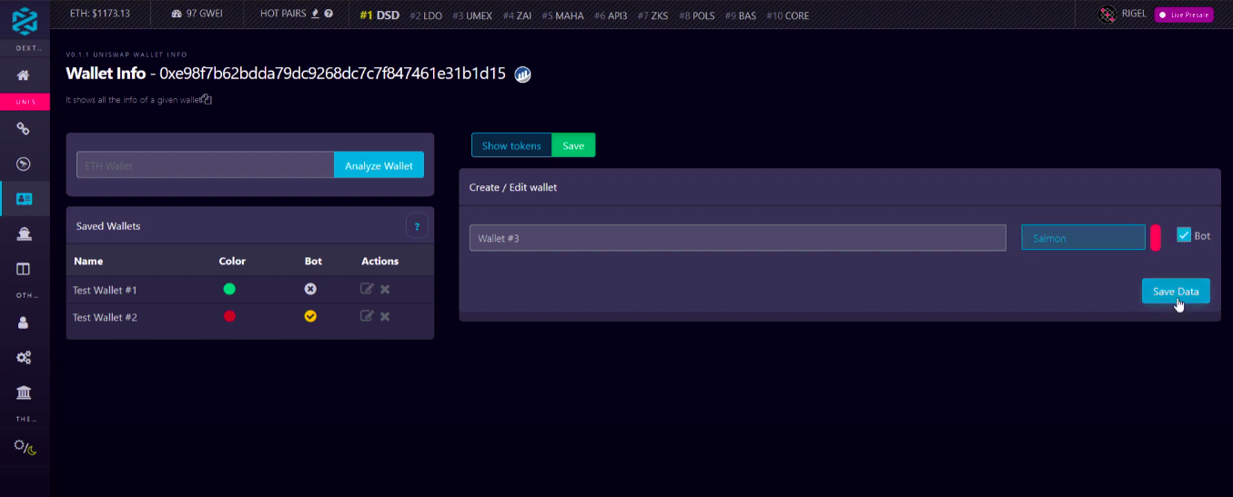The height and width of the screenshot is (497, 1233).
Task: Open the columns layout sidebar icon
Action: 24,269
